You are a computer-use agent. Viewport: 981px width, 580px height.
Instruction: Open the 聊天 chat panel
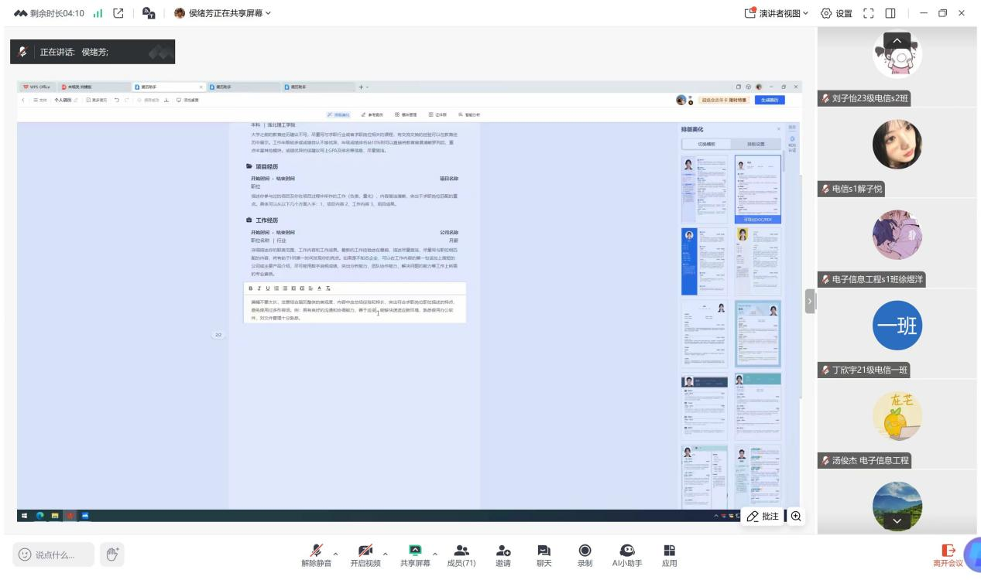click(x=544, y=554)
